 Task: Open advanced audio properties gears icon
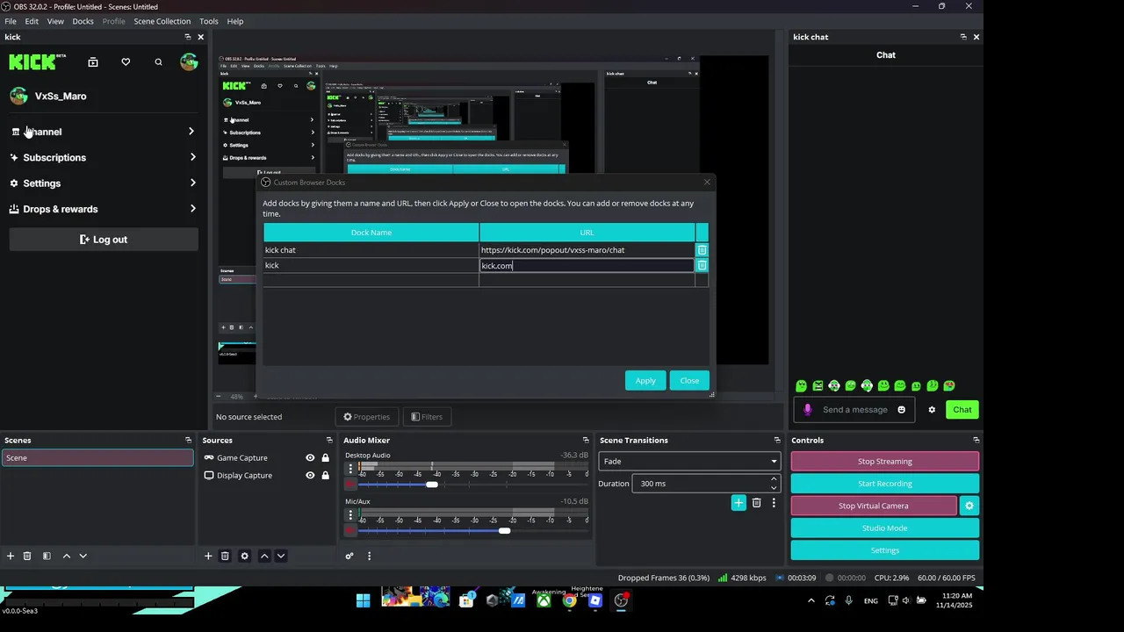(x=349, y=556)
